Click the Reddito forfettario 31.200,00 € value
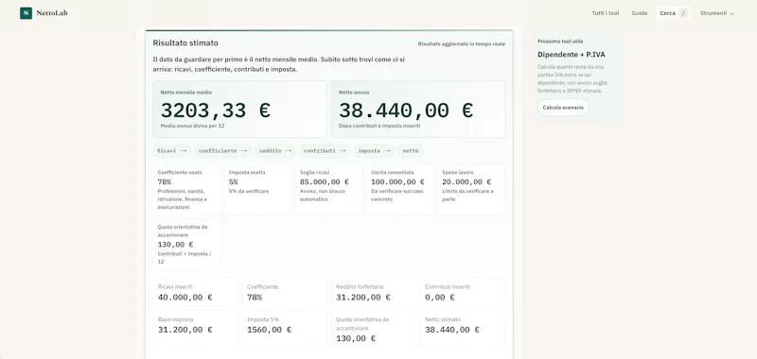Screen dimensions: 757x359 363,298
